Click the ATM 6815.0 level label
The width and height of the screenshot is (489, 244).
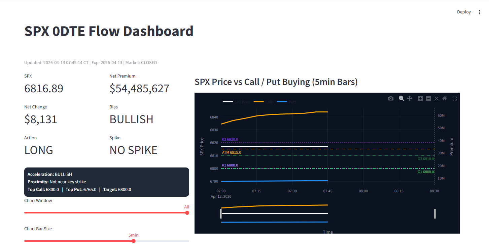(231, 152)
